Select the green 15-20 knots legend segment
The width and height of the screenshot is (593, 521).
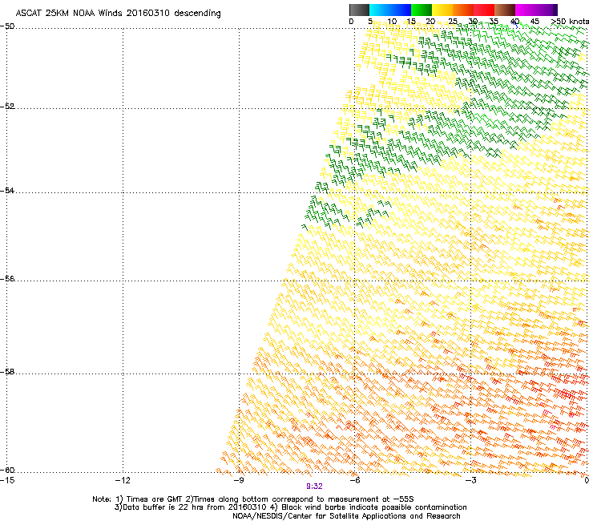(x=422, y=10)
